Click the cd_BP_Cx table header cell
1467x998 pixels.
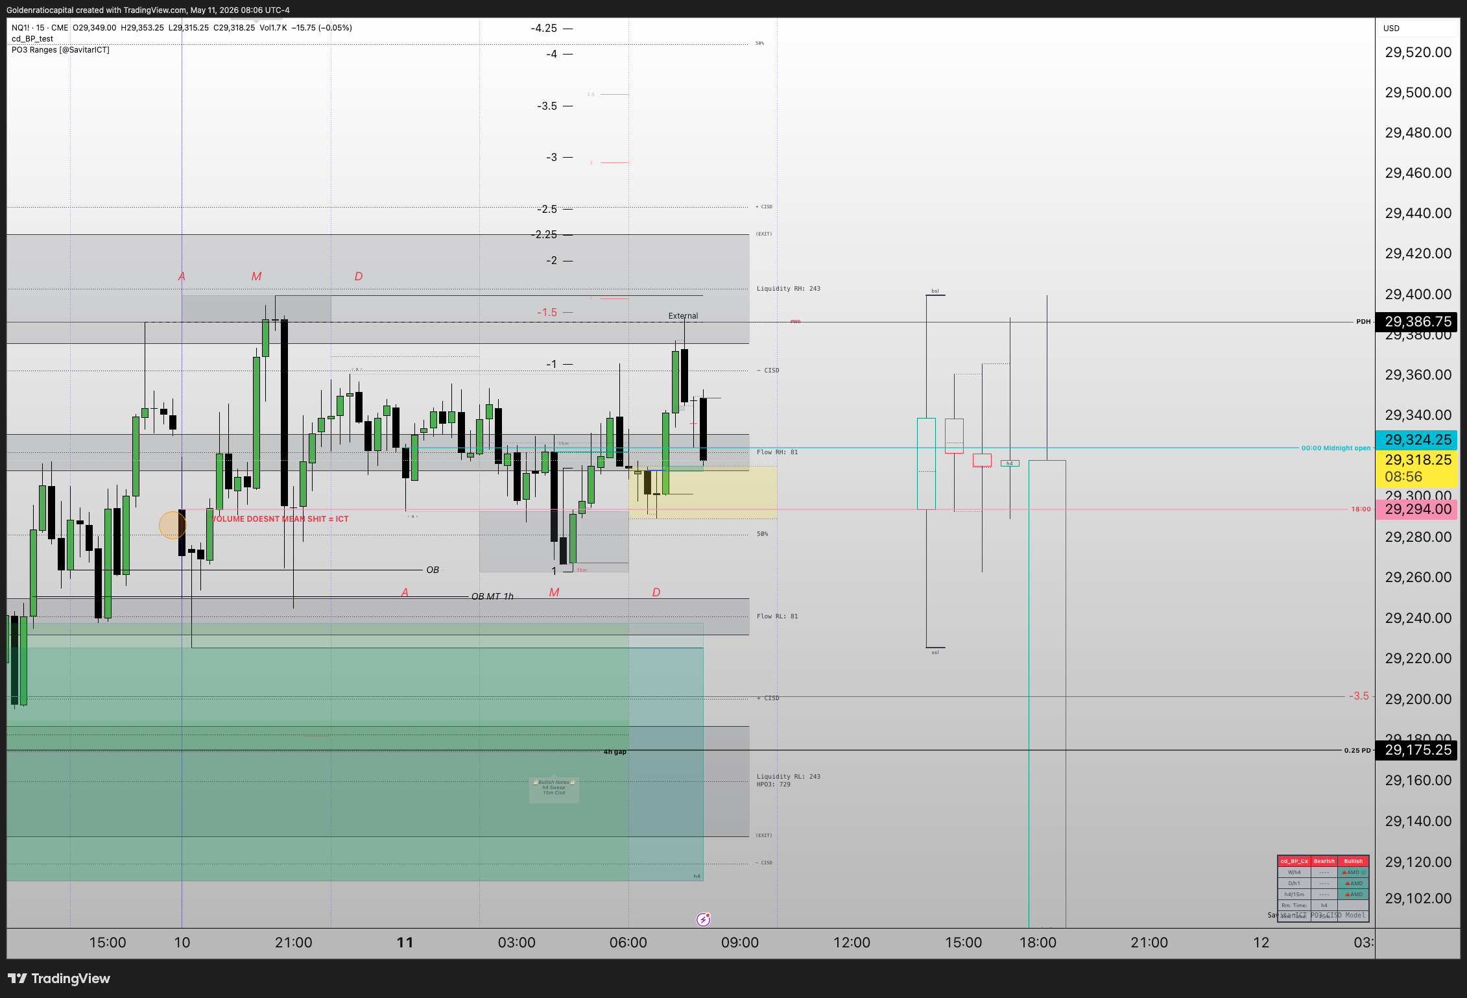click(1294, 862)
